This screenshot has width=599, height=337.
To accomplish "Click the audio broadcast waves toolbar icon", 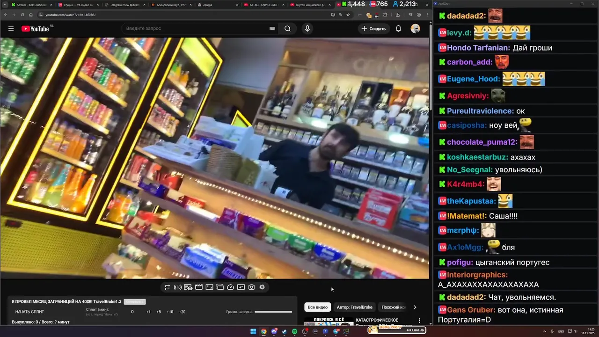I will 178,287.
